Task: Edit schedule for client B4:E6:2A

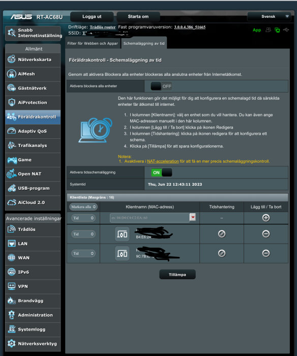Action: 222,234
